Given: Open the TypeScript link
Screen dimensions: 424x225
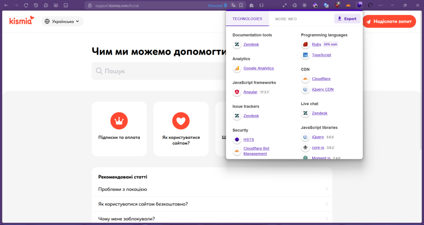Looking at the screenshot, I should pyautogui.click(x=321, y=55).
